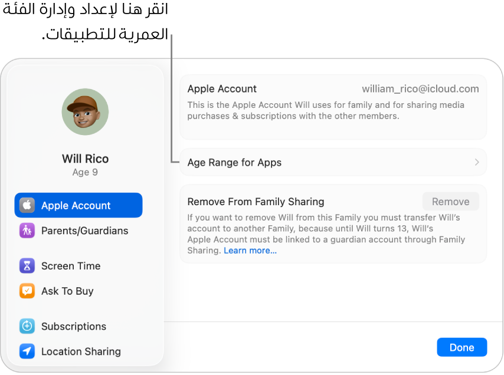
Task: Click Will Rico's Memoji avatar
Action: 85,111
